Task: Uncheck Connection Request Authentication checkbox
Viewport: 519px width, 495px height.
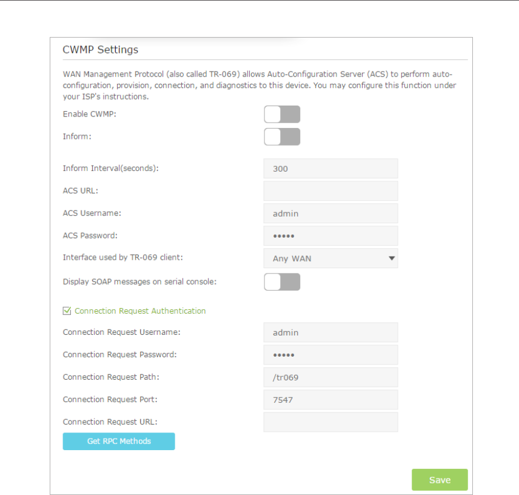Action: point(67,311)
